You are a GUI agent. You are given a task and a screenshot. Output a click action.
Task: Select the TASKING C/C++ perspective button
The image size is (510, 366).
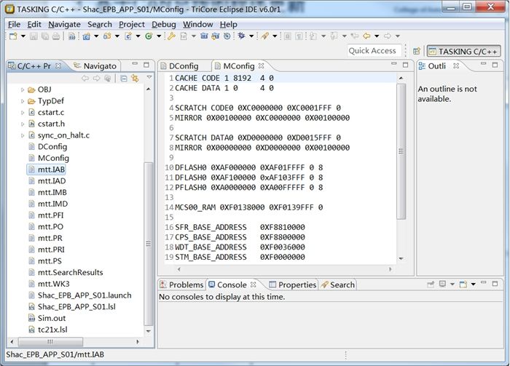[x=463, y=51]
